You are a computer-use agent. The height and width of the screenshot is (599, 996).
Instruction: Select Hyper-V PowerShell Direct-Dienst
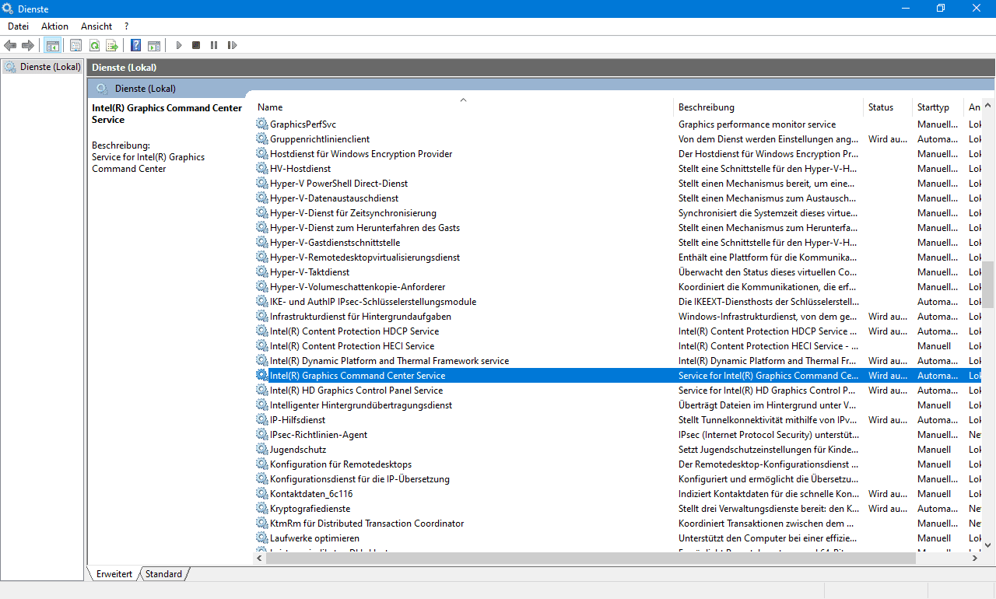619,184
